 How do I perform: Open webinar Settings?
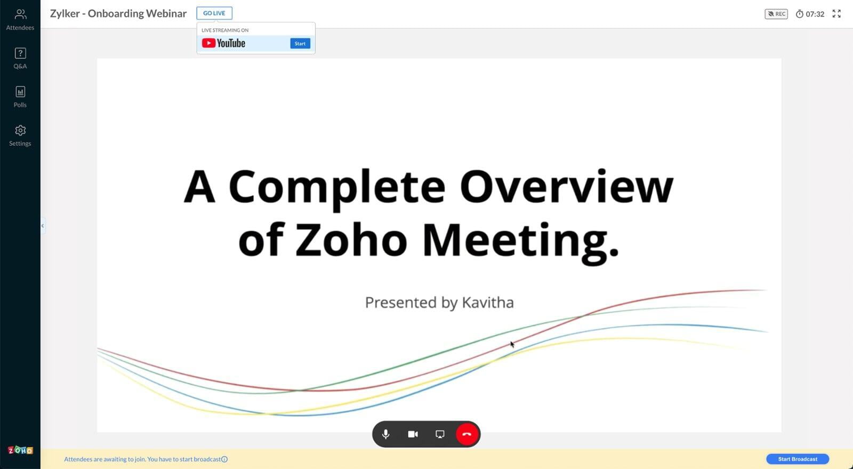click(x=20, y=136)
